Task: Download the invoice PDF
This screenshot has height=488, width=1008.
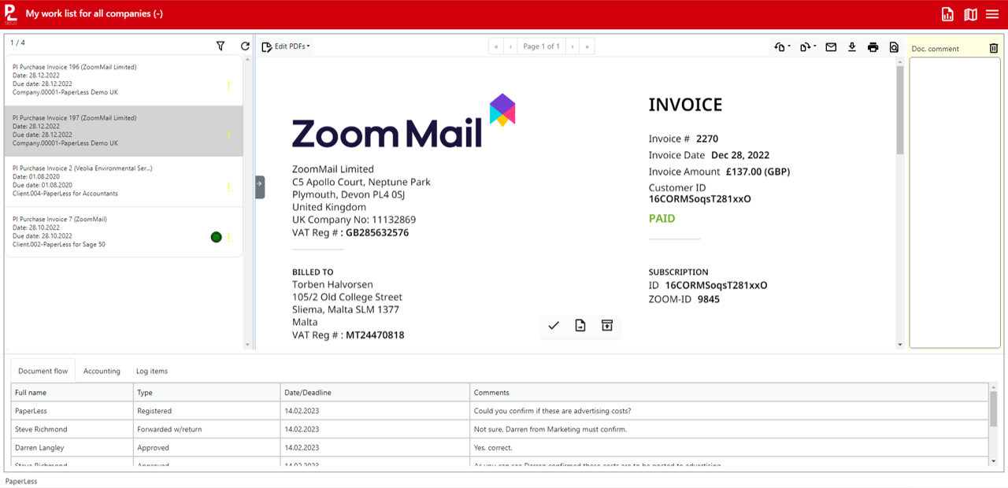Action: click(852, 47)
